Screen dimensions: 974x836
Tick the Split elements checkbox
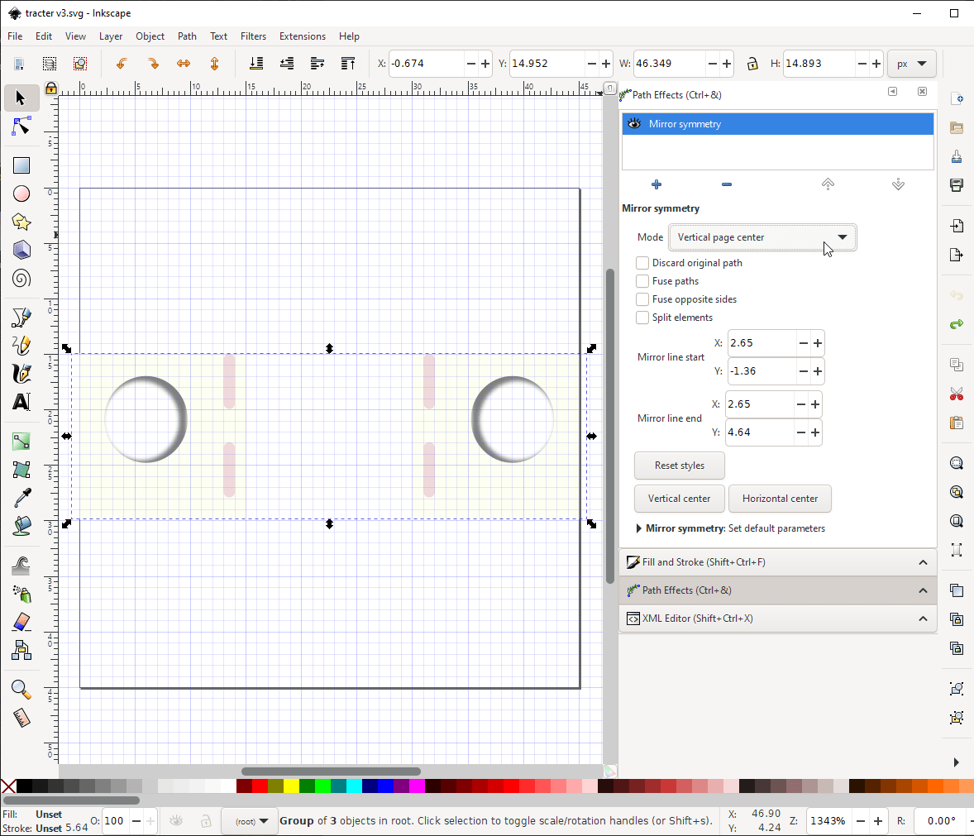click(x=642, y=318)
